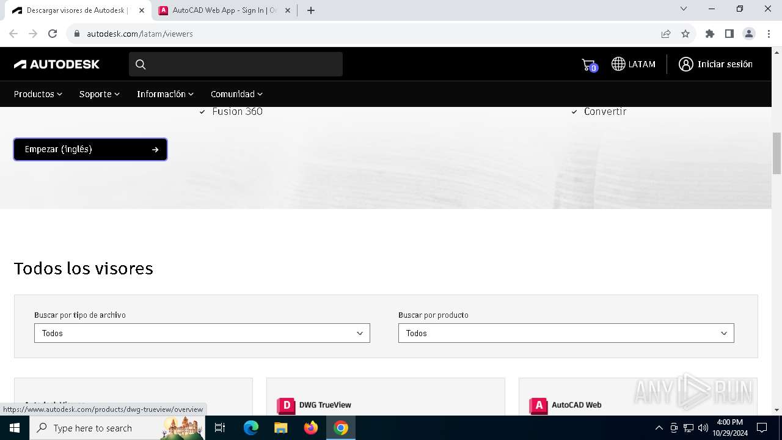This screenshot has width=782, height=440.
Task: Switch to the AutoCAD Web App tab
Action: coord(225,10)
